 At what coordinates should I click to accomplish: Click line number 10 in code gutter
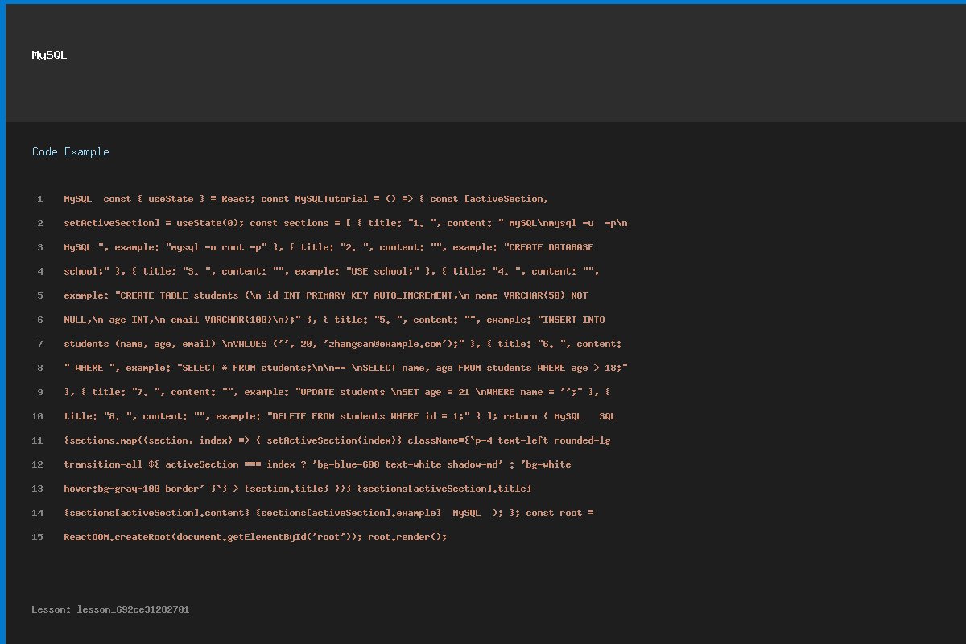pos(38,416)
